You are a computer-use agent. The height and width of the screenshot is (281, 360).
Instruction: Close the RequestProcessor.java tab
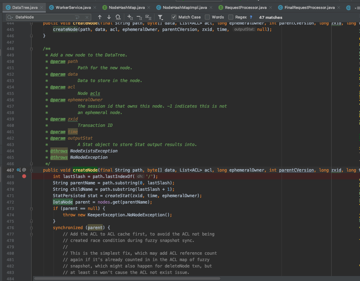[271, 7]
